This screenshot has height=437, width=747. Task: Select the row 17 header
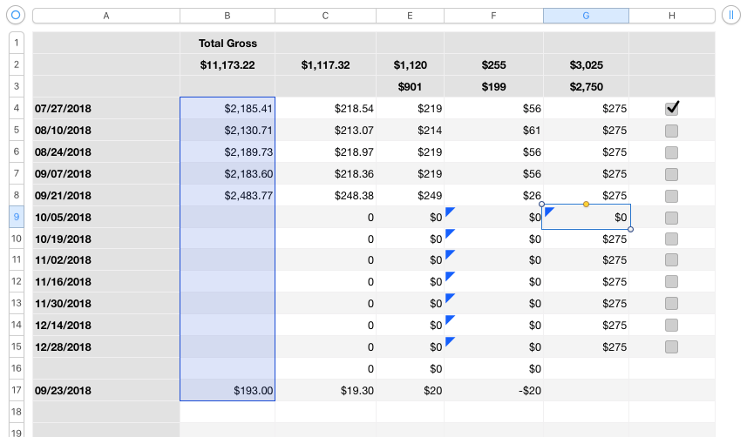coord(17,390)
